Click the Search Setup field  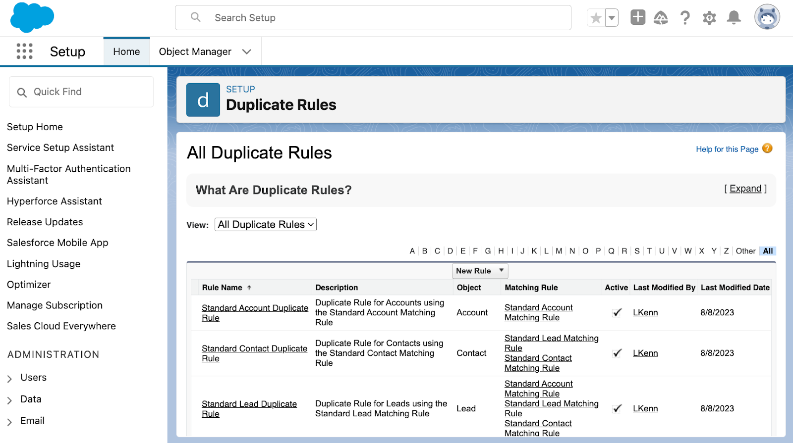point(373,18)
